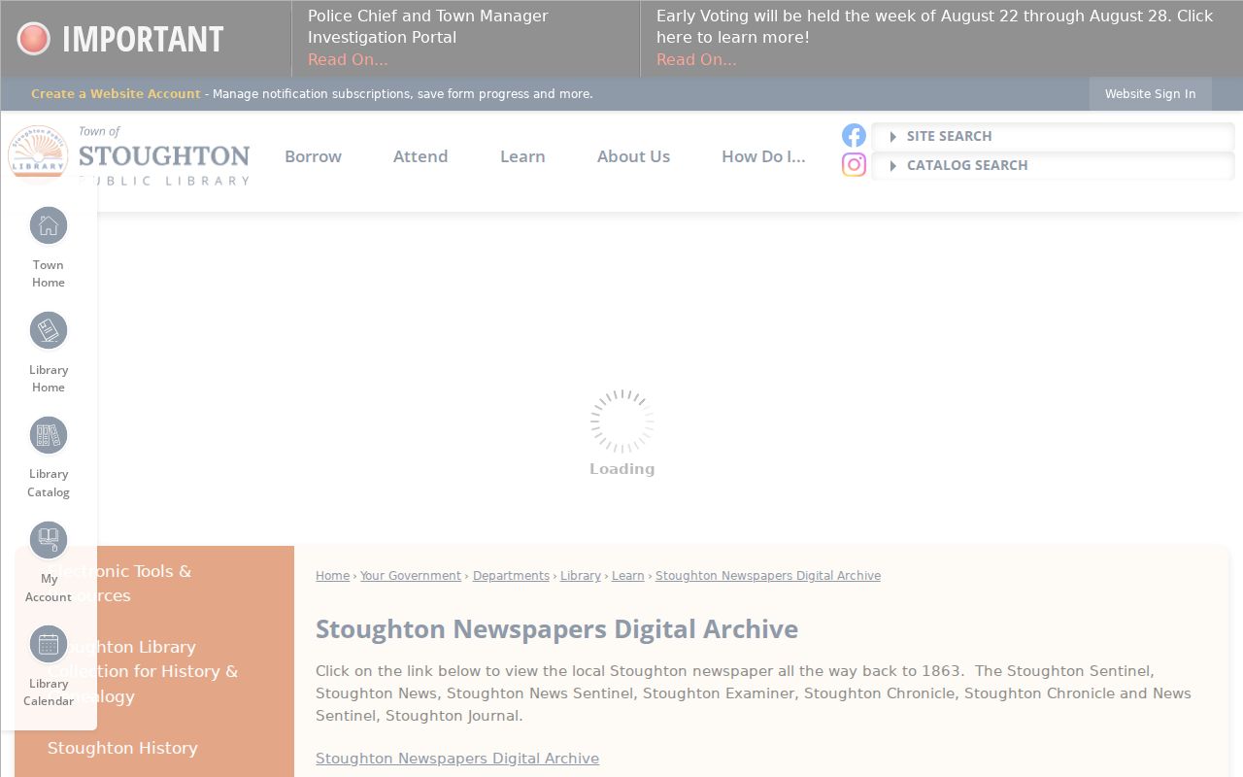Open the Borrow menu
Viewport: 1243px width, 777px height.
(x=313, y=156)
